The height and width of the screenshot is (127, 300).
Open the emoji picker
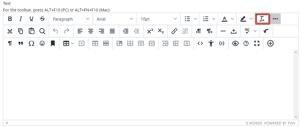pos(42,43)
